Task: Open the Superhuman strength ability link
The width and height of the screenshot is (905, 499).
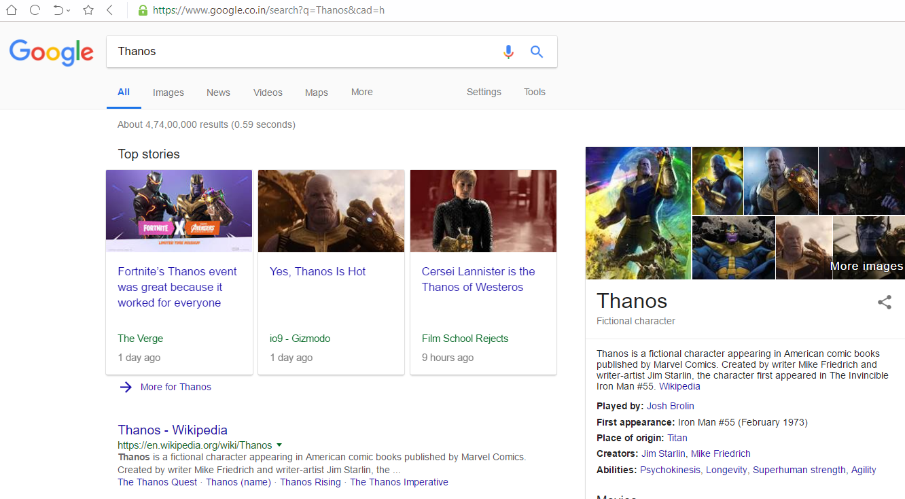Action: (799, 470)
